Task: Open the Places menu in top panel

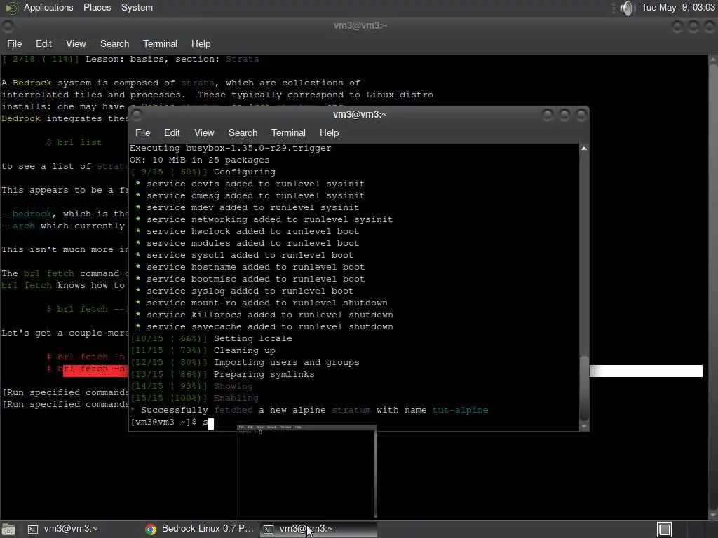Action: point(97,7)
